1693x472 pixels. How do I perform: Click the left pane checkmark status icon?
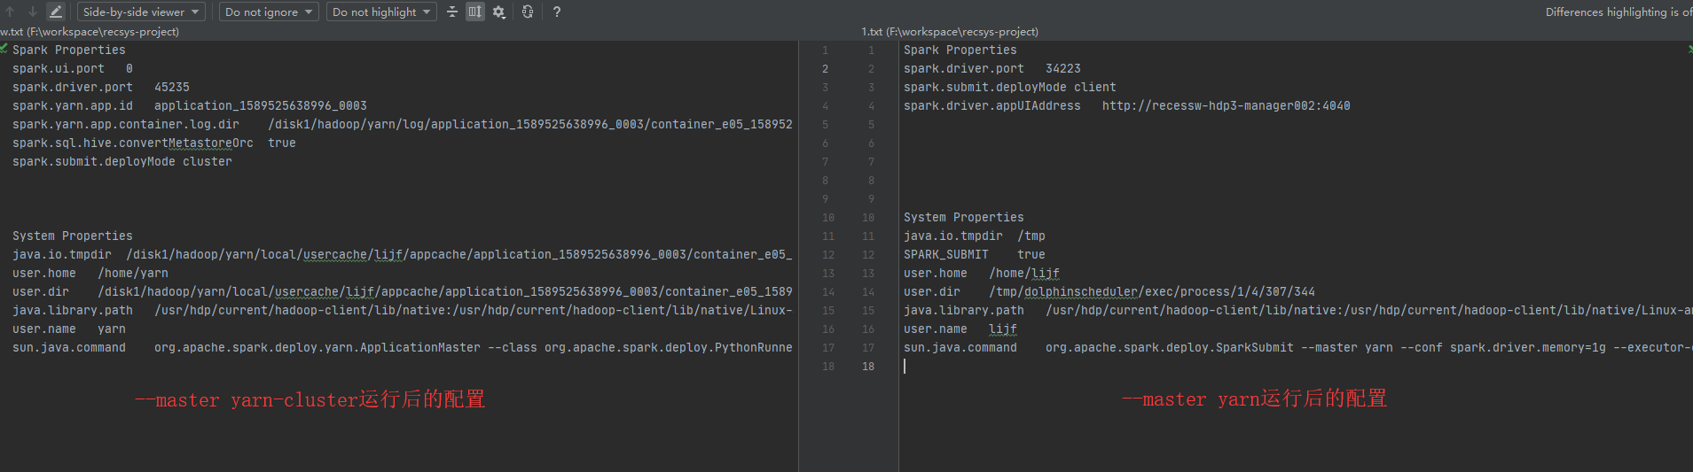point(4,49)
